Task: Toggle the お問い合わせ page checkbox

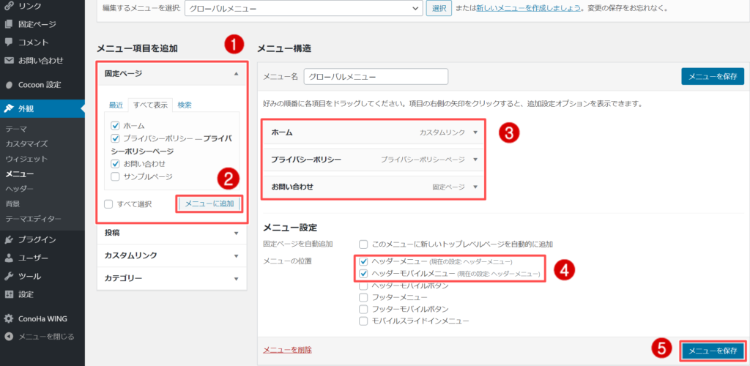Action: pyautogui.click(x=115, y=164)
